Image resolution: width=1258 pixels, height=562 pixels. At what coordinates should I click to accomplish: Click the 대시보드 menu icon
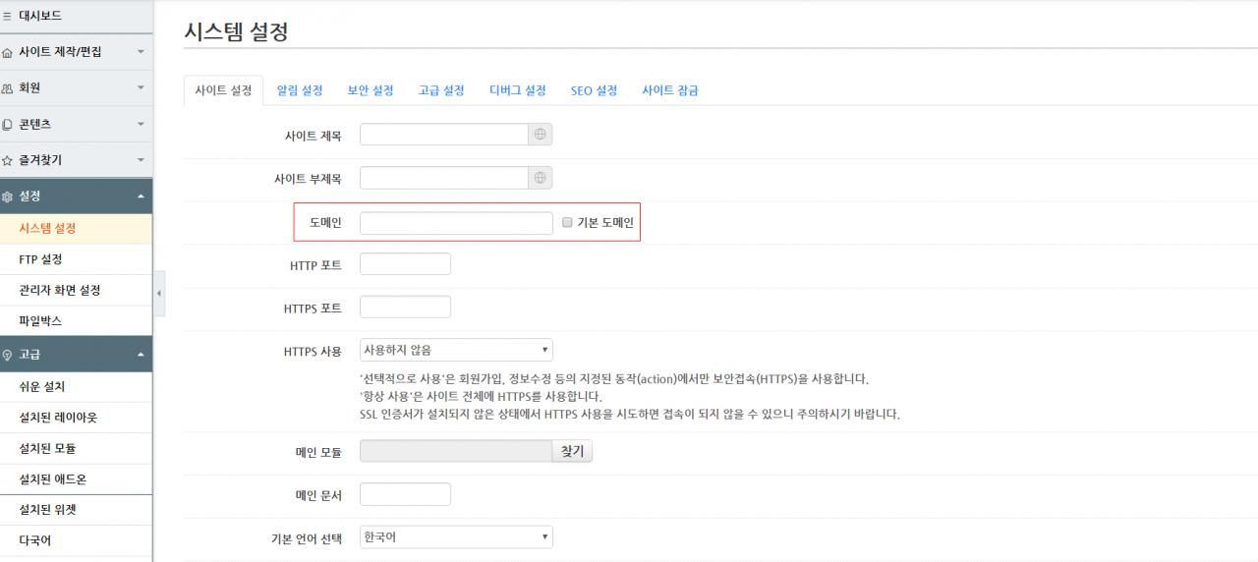[x=8, y=16]
